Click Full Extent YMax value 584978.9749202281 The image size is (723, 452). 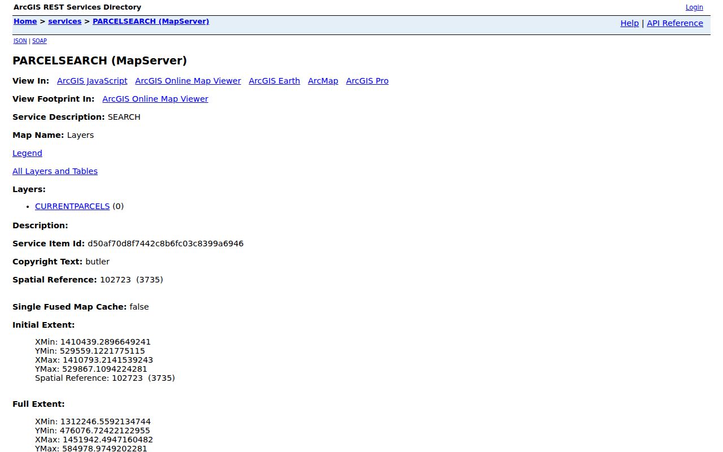pos(104,449)
